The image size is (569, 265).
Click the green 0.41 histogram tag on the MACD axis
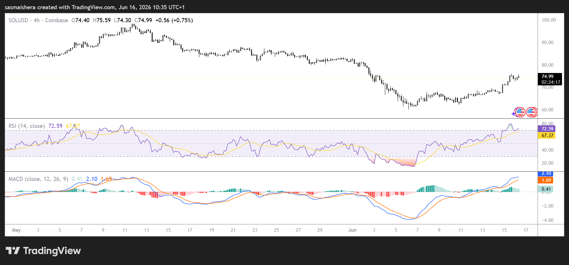coord(546,189)
